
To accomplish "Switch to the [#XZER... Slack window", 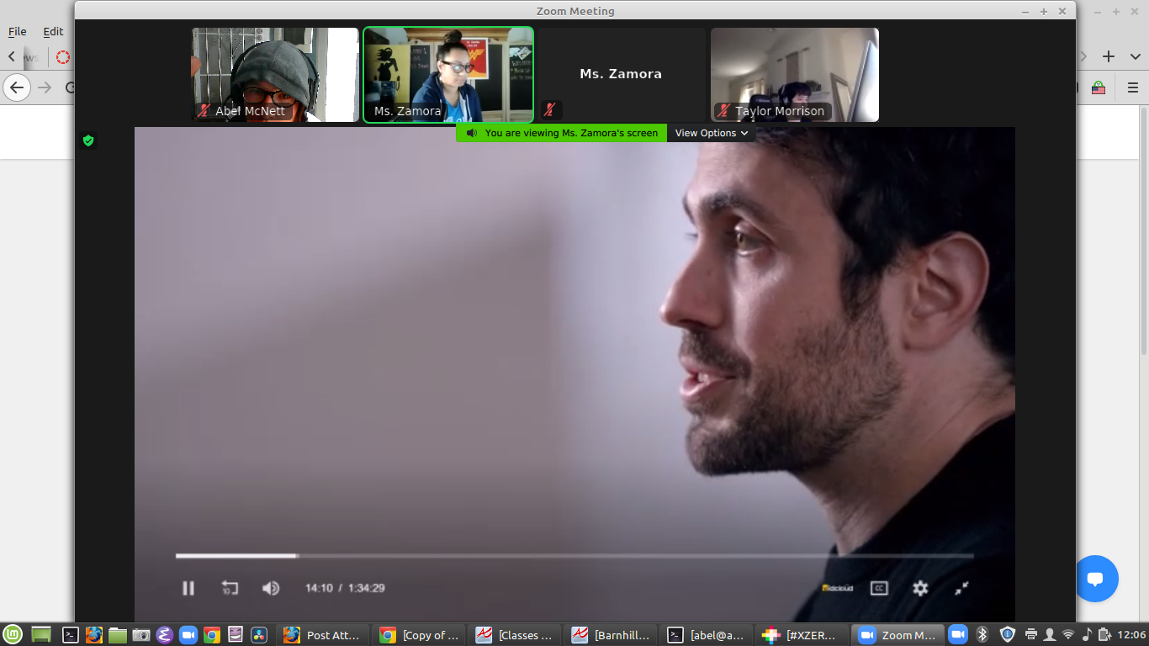I will click(x=802, y=635).
